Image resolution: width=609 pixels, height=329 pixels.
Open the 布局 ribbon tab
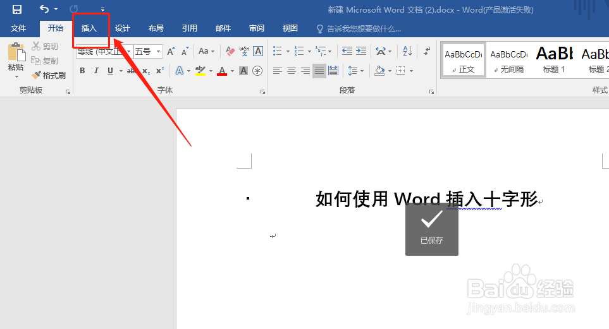coord(156,28)
